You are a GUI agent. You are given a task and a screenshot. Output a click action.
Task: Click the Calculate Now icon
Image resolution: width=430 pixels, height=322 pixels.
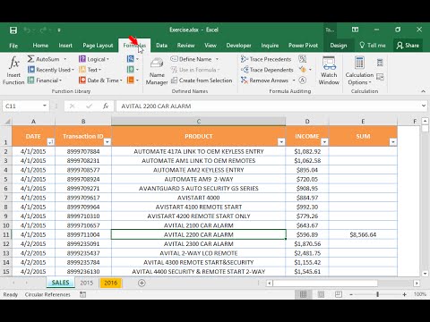coord(380,63)
